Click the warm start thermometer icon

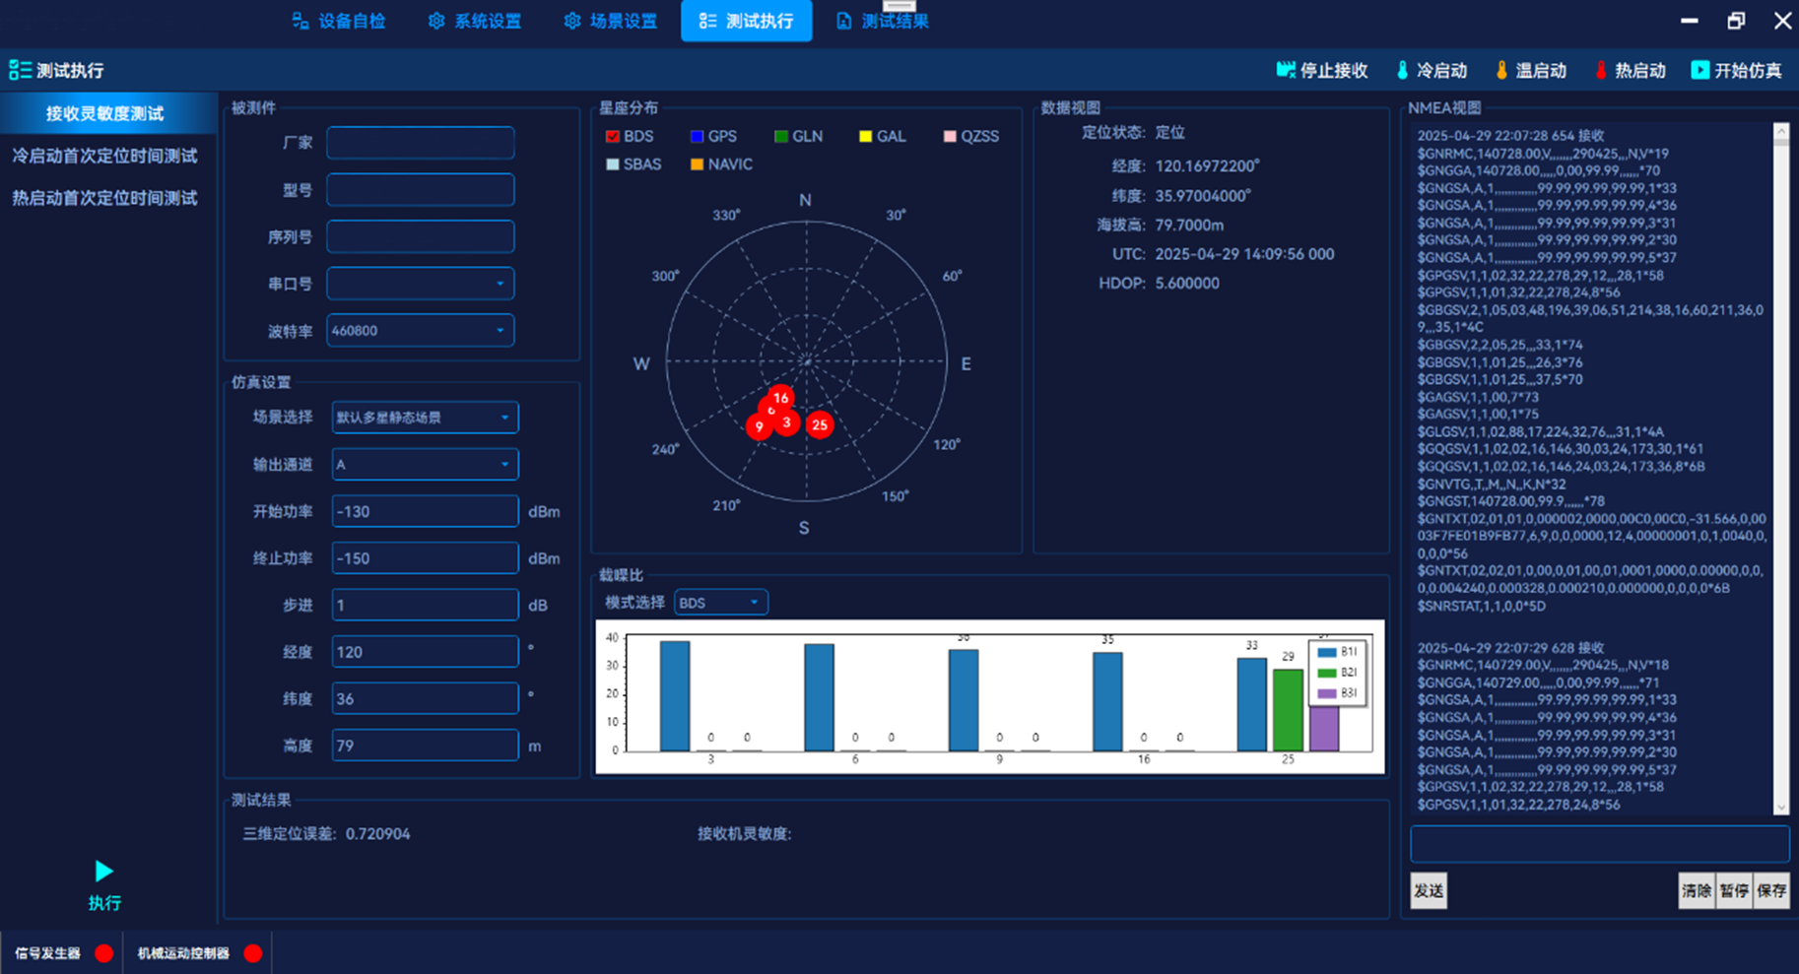coord(1501,70)
